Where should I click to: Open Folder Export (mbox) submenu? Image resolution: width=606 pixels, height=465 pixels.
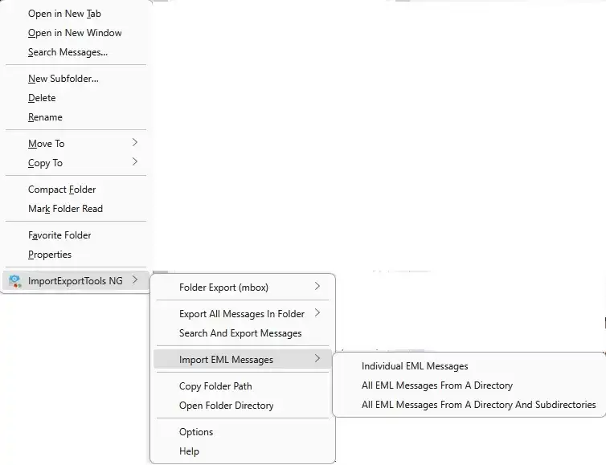click(x=243, y=288)
